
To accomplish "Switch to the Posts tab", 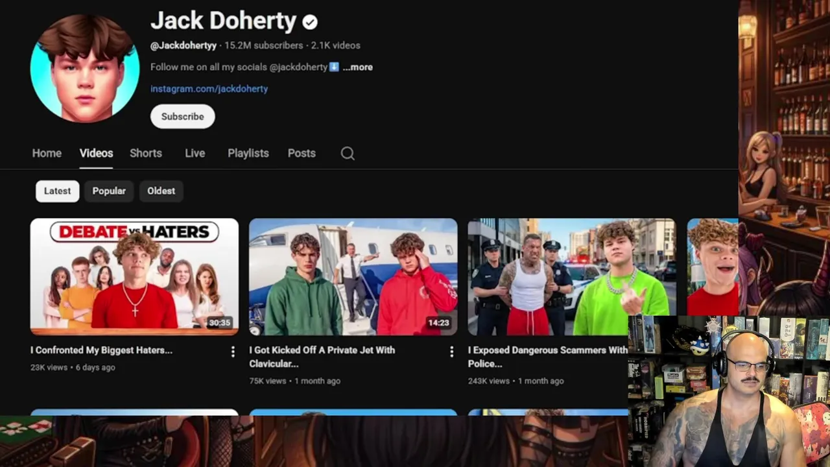I will [302, 153].
